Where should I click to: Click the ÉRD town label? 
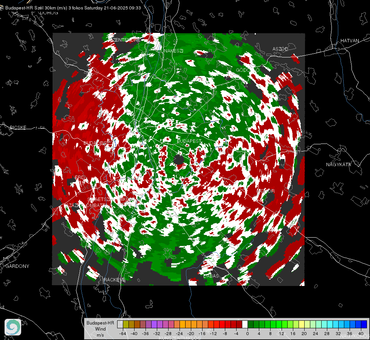(x=79, y=177)
